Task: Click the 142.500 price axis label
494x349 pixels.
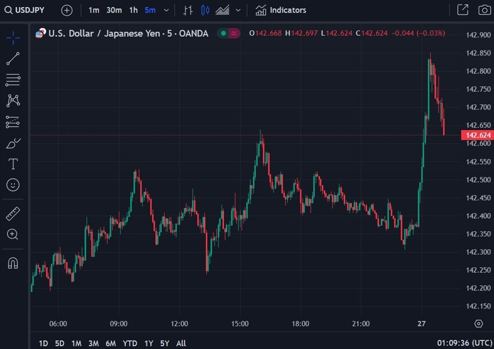Action: [x=478, y=180]
